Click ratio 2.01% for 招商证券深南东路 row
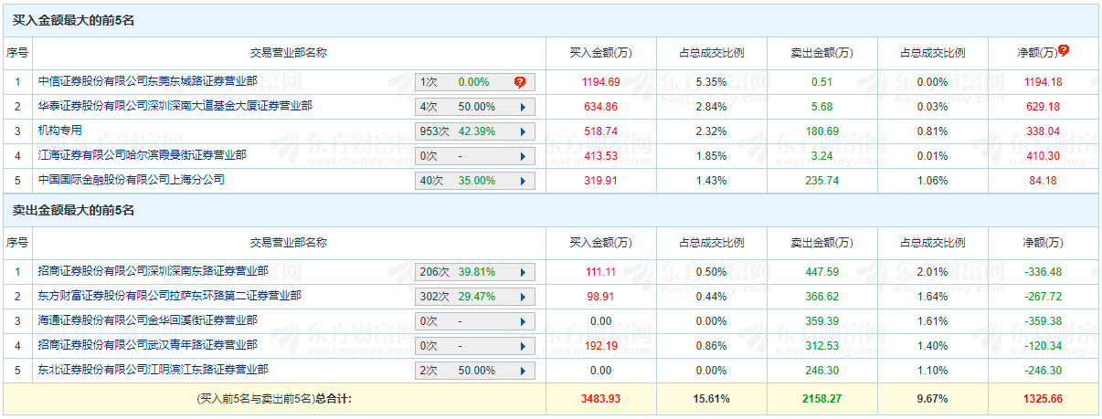The image size is (1102, 419). tap(932, 272)
